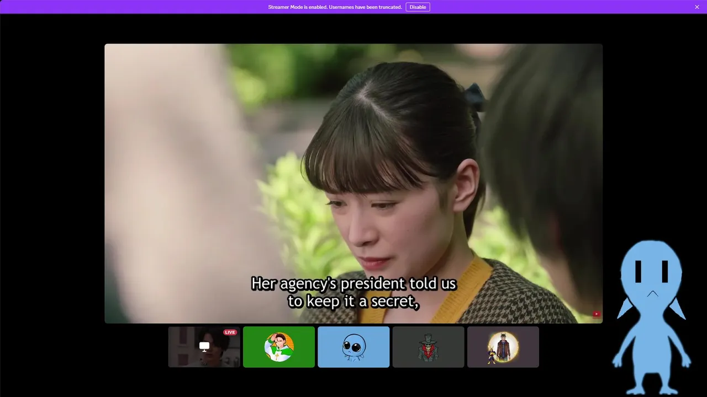The height and width of the screenshot is (397, 707).
Task: Click the main stream video
Action: 353,184
